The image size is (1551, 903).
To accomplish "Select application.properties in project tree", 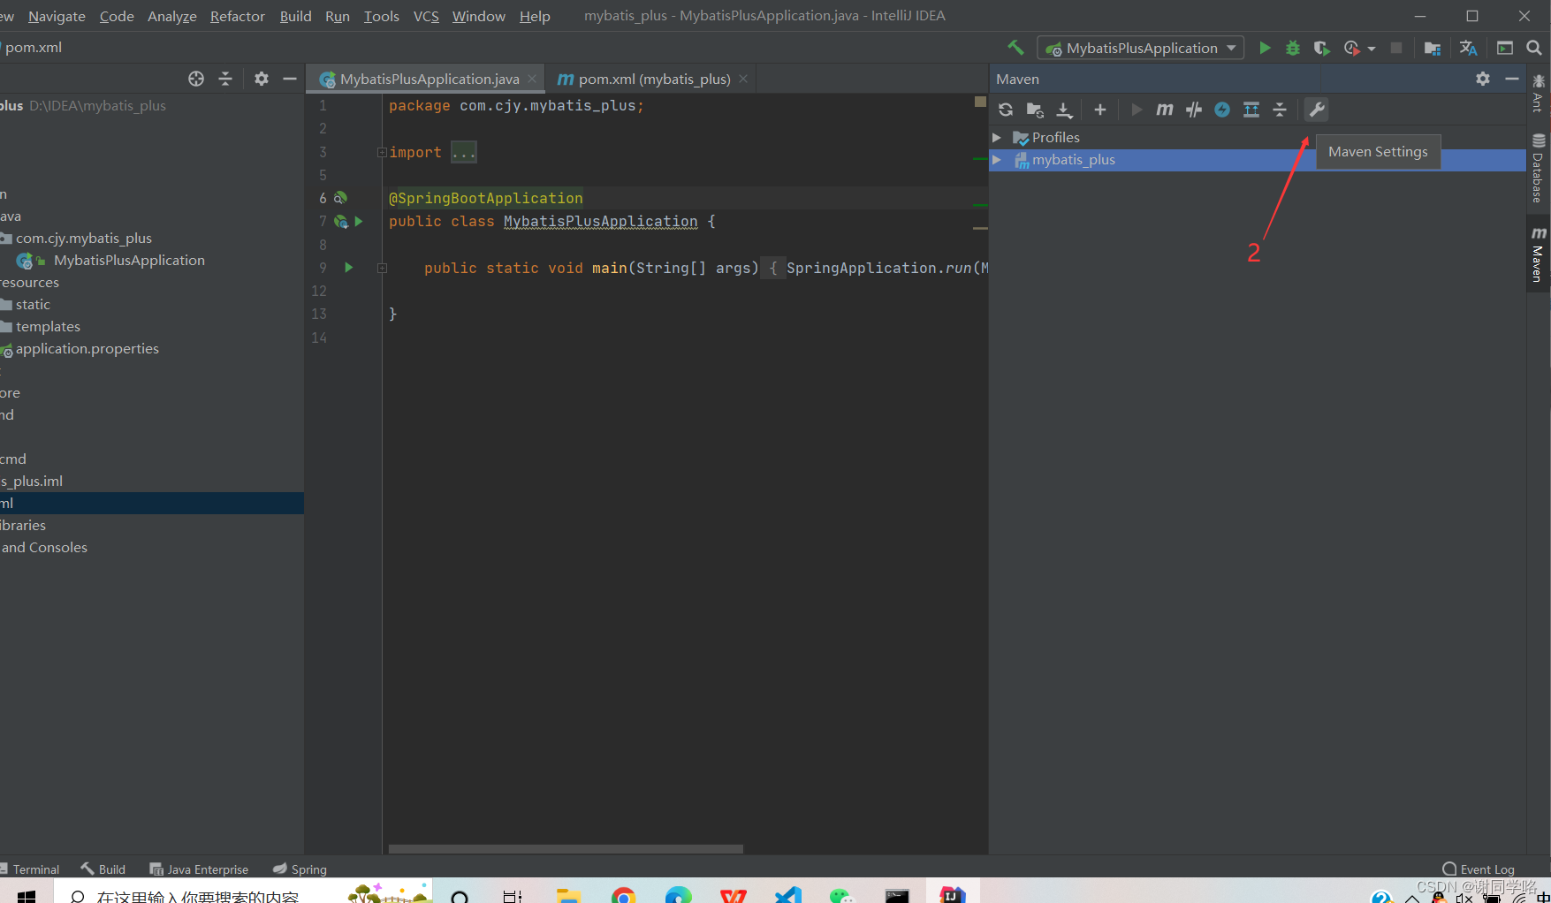I will click(87, 348).
